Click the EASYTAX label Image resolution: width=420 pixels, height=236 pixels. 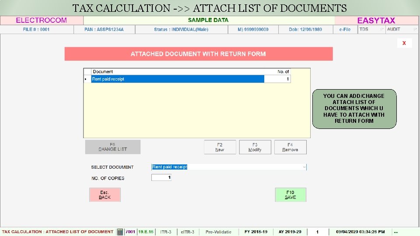pyautogui.click(x=376, y=21)
